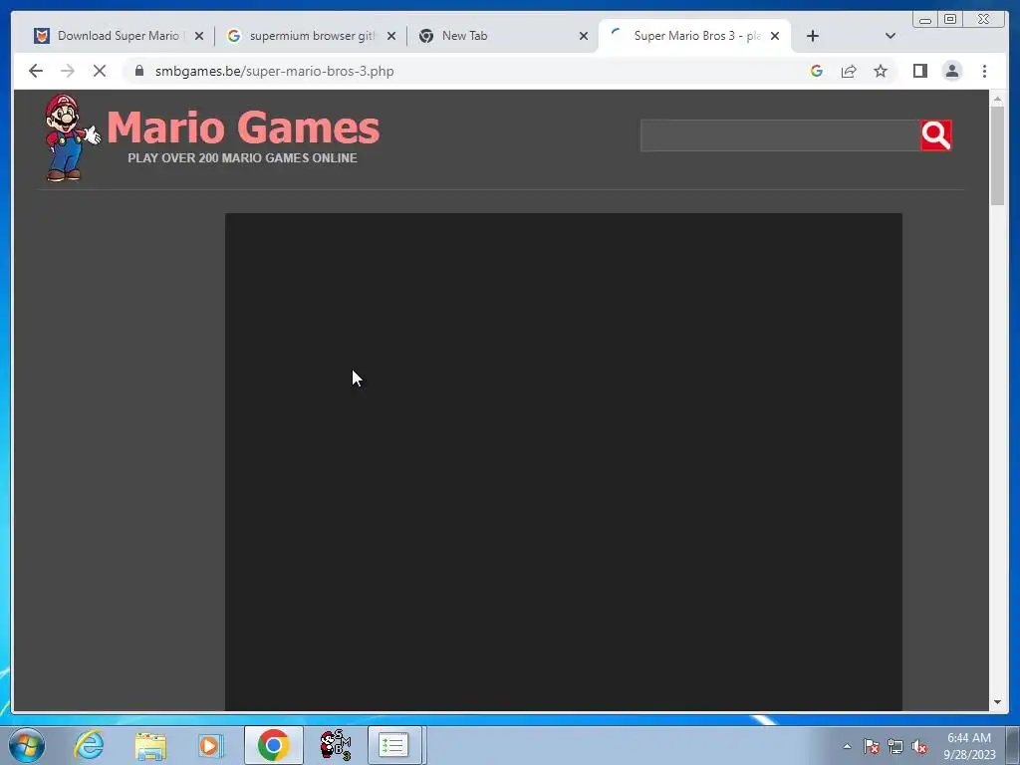This screenshot has width=1020, height=765.
Task: Show hidden system tray icons
Action: 847,746
